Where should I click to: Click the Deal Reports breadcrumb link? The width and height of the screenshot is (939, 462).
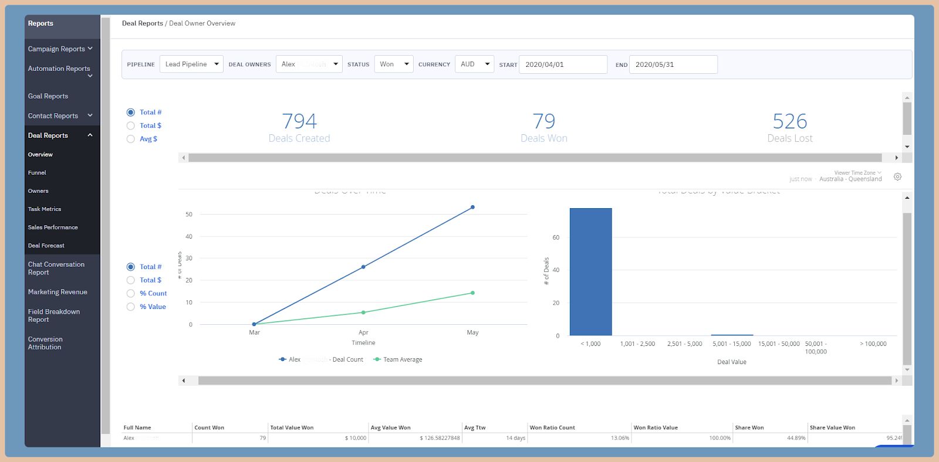[x=143, y=23]
